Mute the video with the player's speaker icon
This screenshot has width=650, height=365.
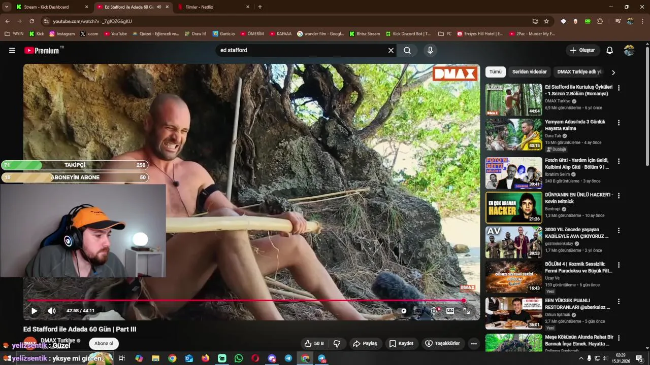click(x=52, y=311)
